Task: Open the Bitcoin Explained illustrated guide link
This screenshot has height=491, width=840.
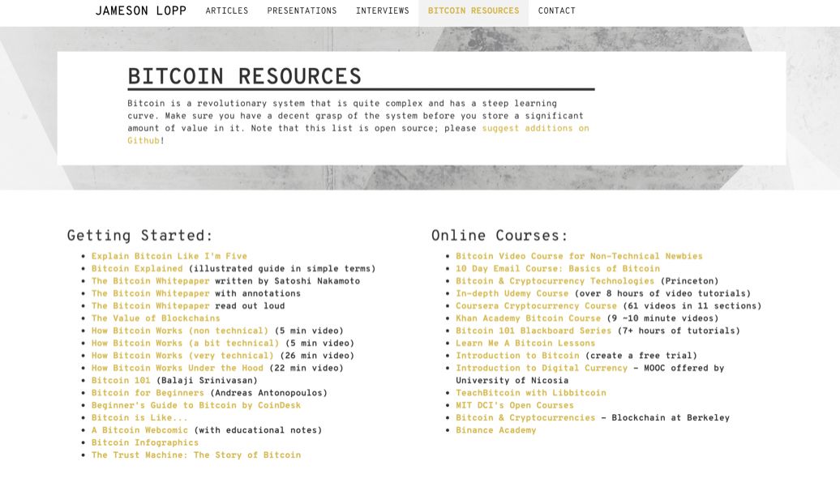Action: pyautogui.click(x=137, y=268)
